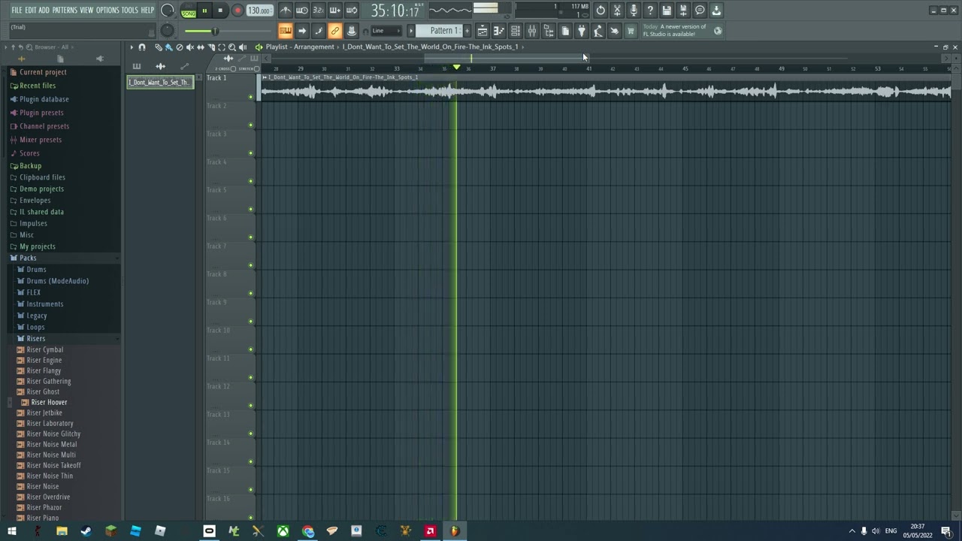
Task: Select the playlist paint brush tool
Action: point(168,47)
